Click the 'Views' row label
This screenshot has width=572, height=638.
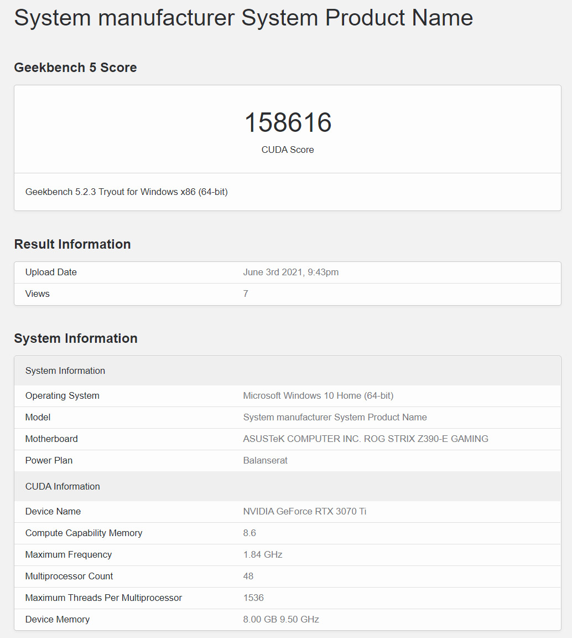[38, 294]
